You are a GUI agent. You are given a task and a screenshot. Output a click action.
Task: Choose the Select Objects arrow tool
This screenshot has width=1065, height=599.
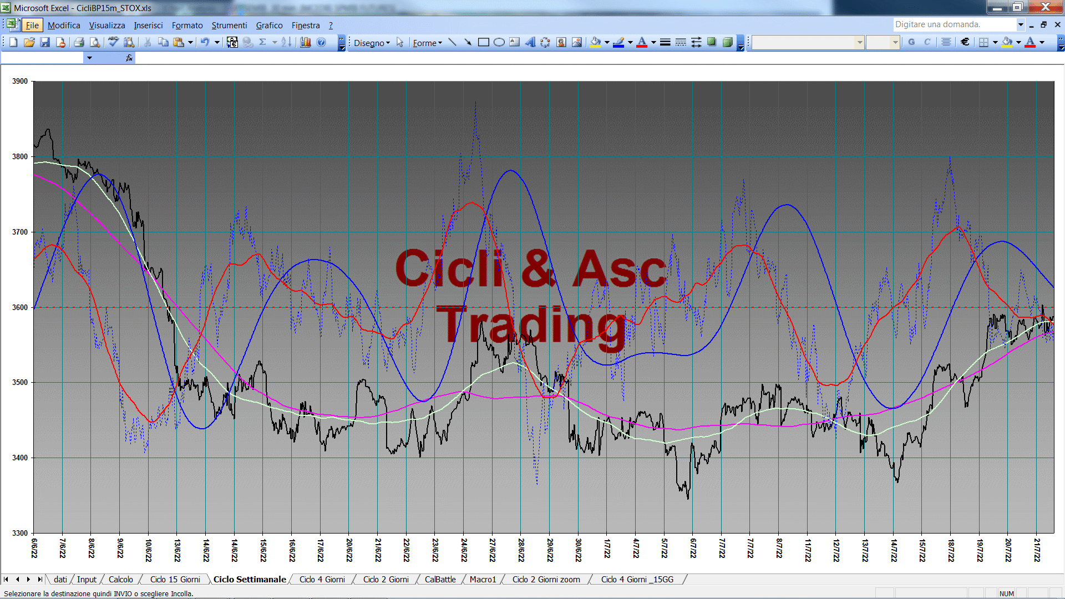point(400,43)
